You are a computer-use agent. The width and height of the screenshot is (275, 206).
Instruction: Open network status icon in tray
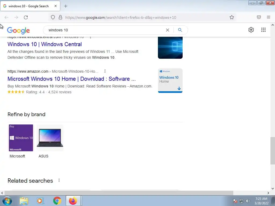point(241,201)
